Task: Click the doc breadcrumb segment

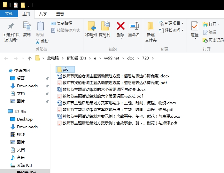Action: pos(131,58)
